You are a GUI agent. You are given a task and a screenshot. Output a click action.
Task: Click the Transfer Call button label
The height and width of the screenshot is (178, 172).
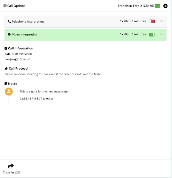tap(11, 172)
